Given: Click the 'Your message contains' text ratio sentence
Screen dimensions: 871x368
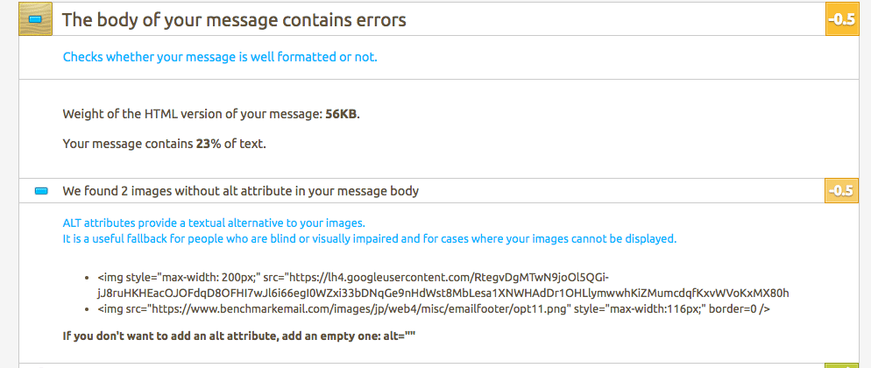Looking at the screenshot, I should point(129,142).
